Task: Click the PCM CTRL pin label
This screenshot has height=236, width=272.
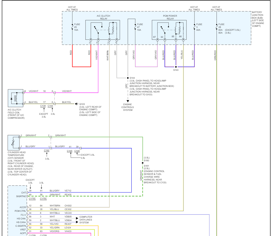Action: [x=20, y=211]
